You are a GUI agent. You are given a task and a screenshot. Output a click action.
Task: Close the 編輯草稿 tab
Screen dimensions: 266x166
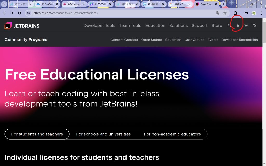(x=163, y=4)
